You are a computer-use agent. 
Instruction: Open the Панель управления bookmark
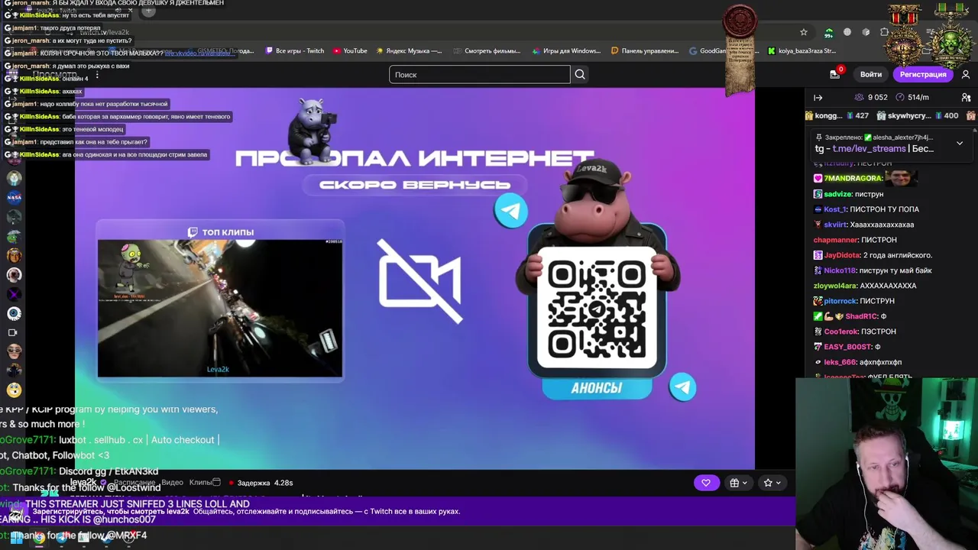[x=645, y=51]
